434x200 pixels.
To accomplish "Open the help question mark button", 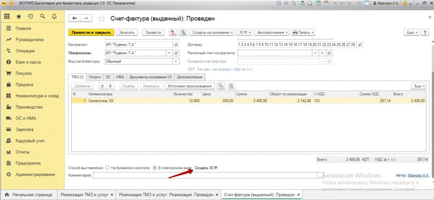I will [425, 32].
